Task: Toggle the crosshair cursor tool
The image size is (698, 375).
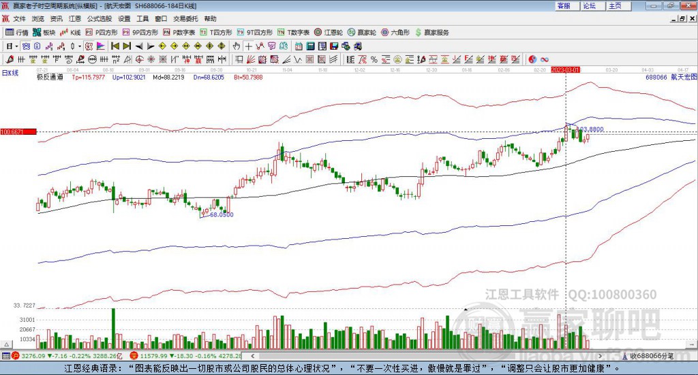Action: click(249, 46)
